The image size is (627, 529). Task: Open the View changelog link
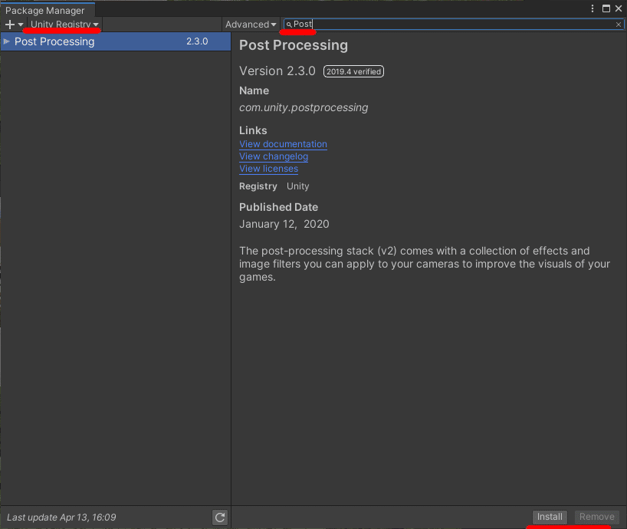(x=274, y=156)
